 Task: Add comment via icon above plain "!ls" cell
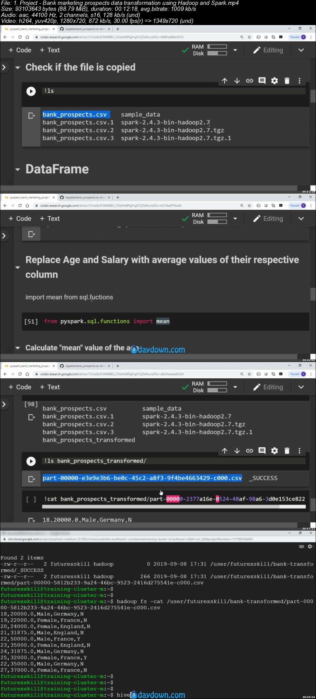pos(262,81)
